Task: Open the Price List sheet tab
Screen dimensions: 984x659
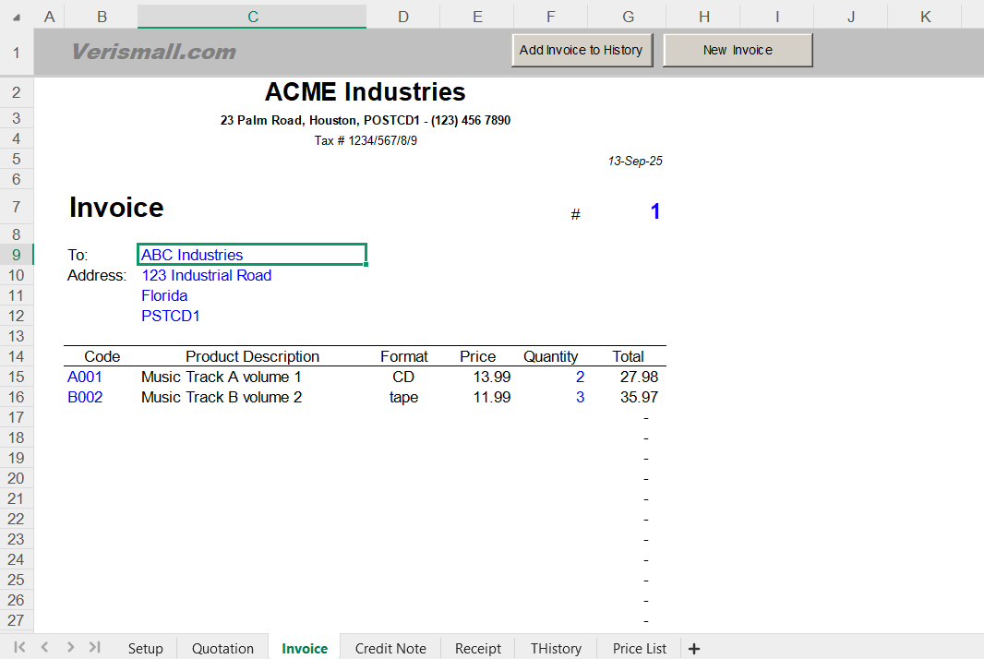Action: point(639,648)
